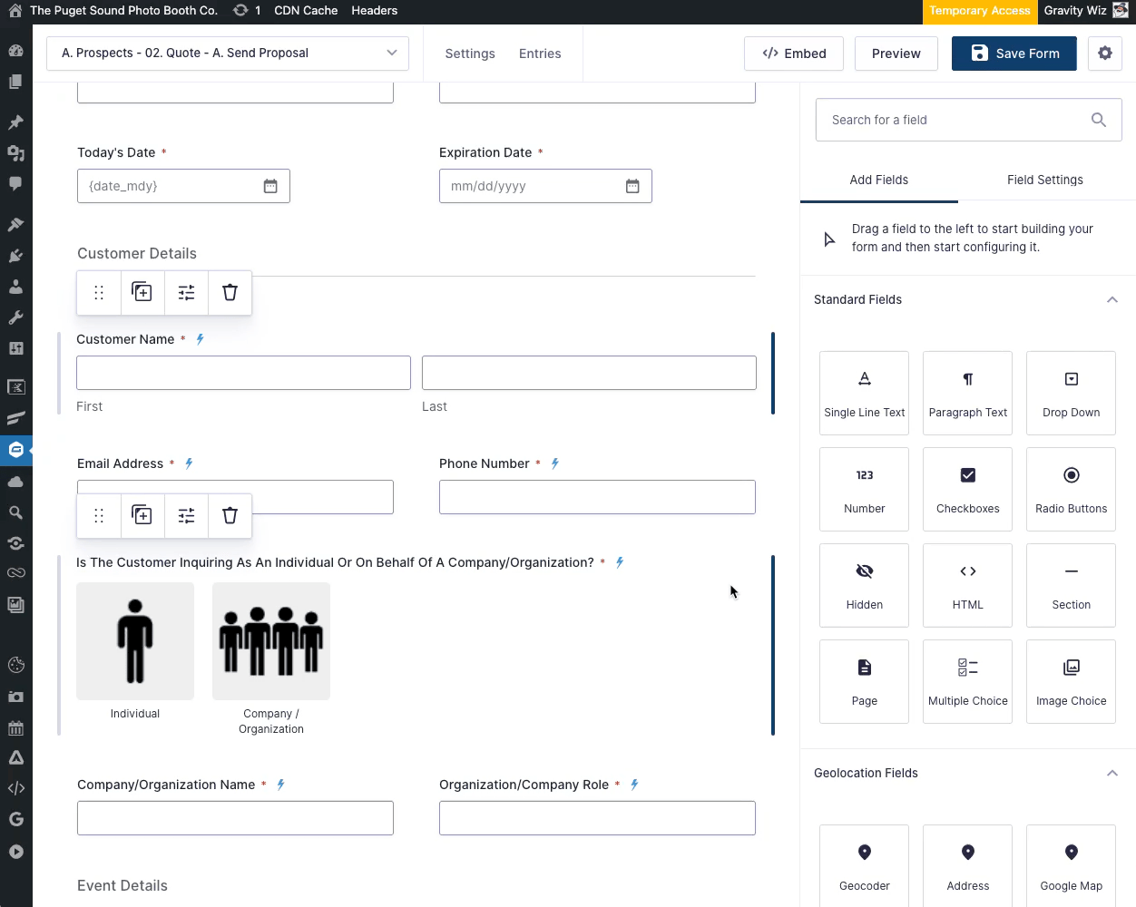The width and height of the screenshot is (1136, 907).
Task: Click the Preview button
Action: (896, 54)
